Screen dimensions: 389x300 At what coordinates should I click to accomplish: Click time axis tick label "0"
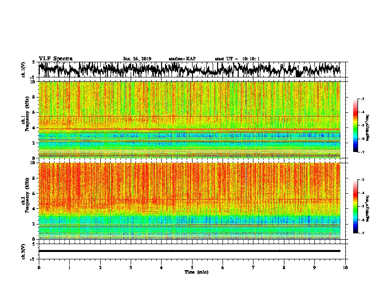[x=39, y=268]
